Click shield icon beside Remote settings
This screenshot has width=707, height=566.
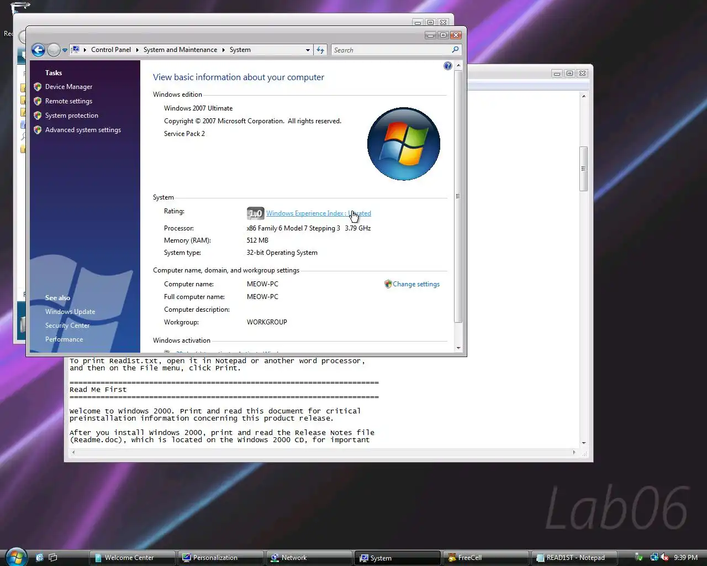[38, 101]
